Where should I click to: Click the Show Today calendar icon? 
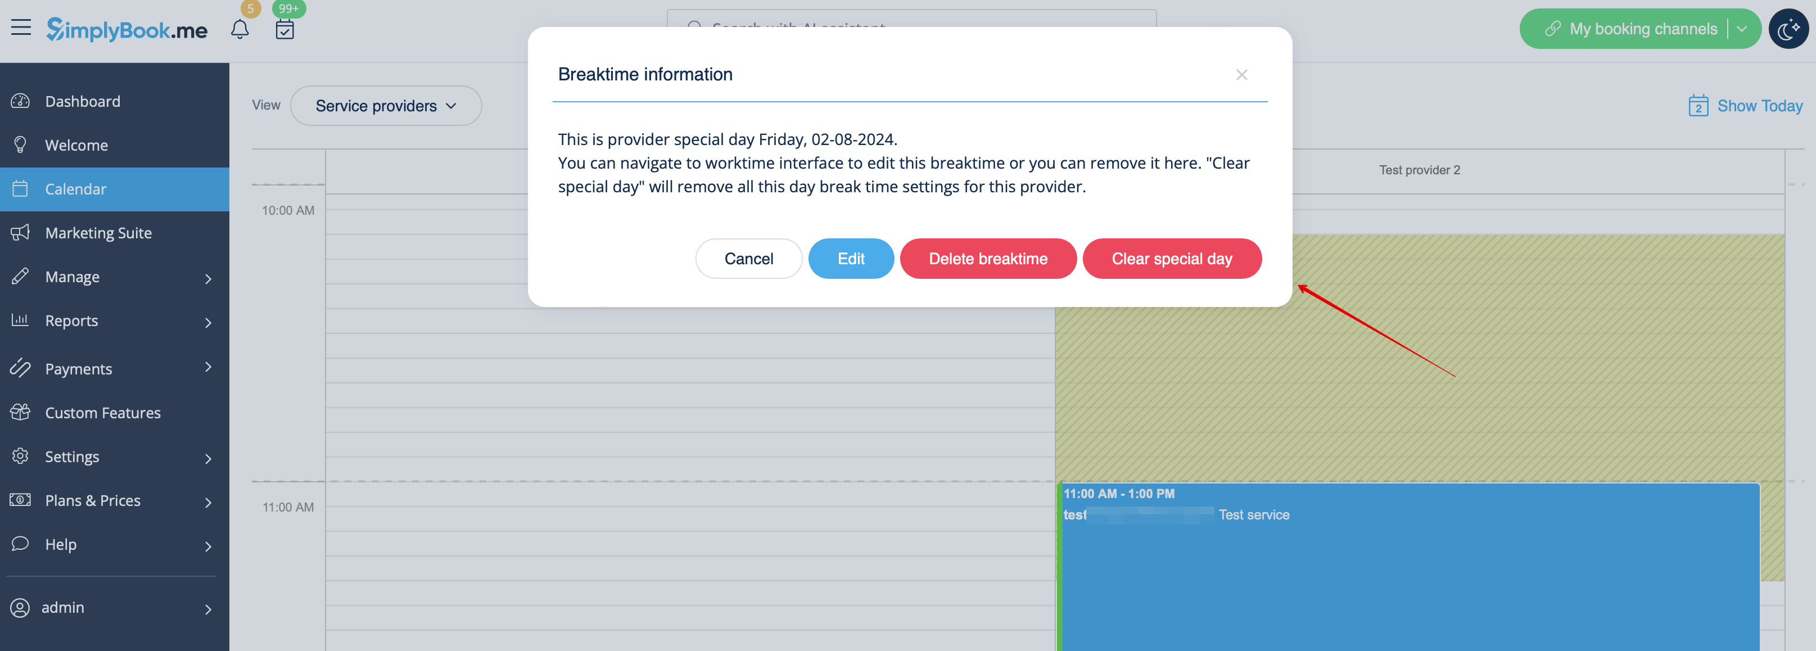pyautogui.click(x=1698, y=106)
